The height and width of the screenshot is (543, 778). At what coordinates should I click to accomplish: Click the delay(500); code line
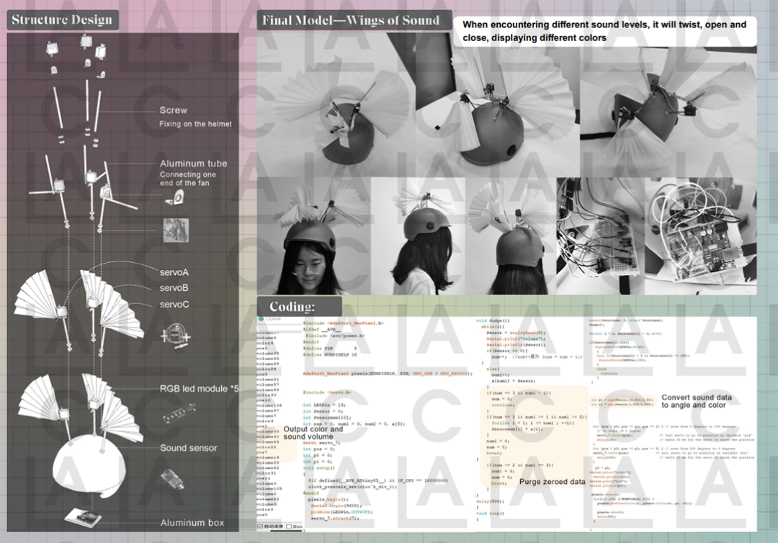490,501
